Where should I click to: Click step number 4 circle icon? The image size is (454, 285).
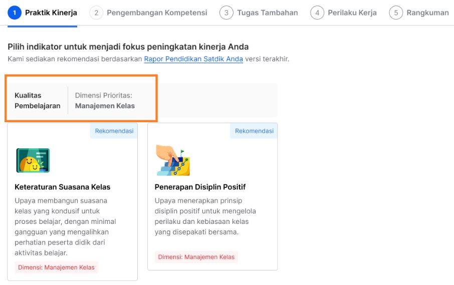317,13
